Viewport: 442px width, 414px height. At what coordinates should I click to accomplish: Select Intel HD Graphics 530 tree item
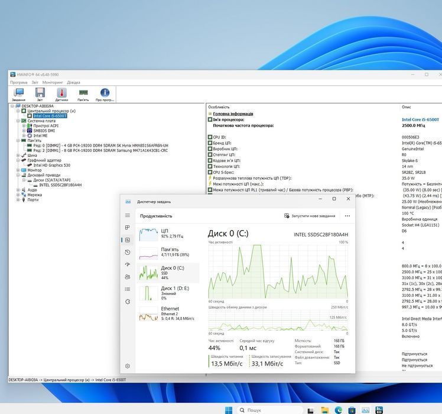coord(51,166)
